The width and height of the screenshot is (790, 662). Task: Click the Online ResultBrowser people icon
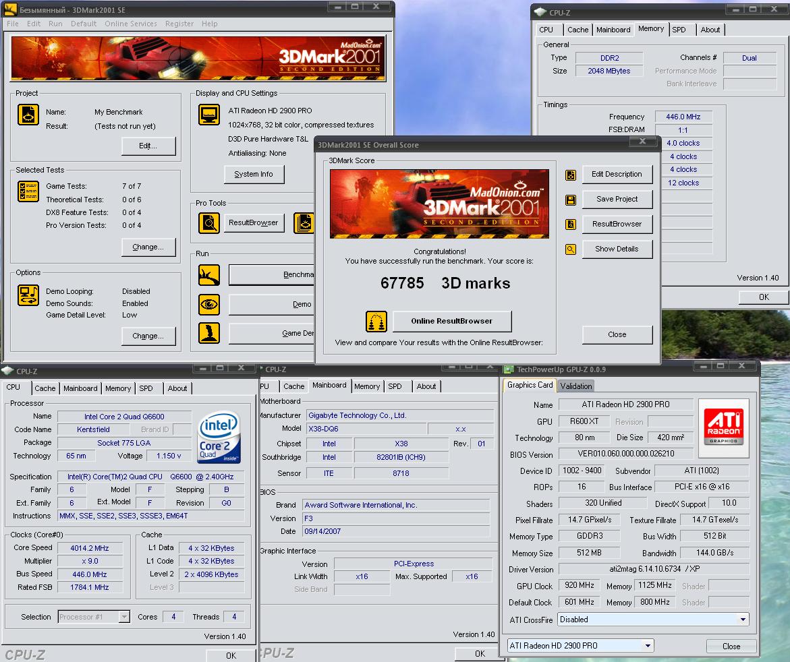(x=376, y=322)
